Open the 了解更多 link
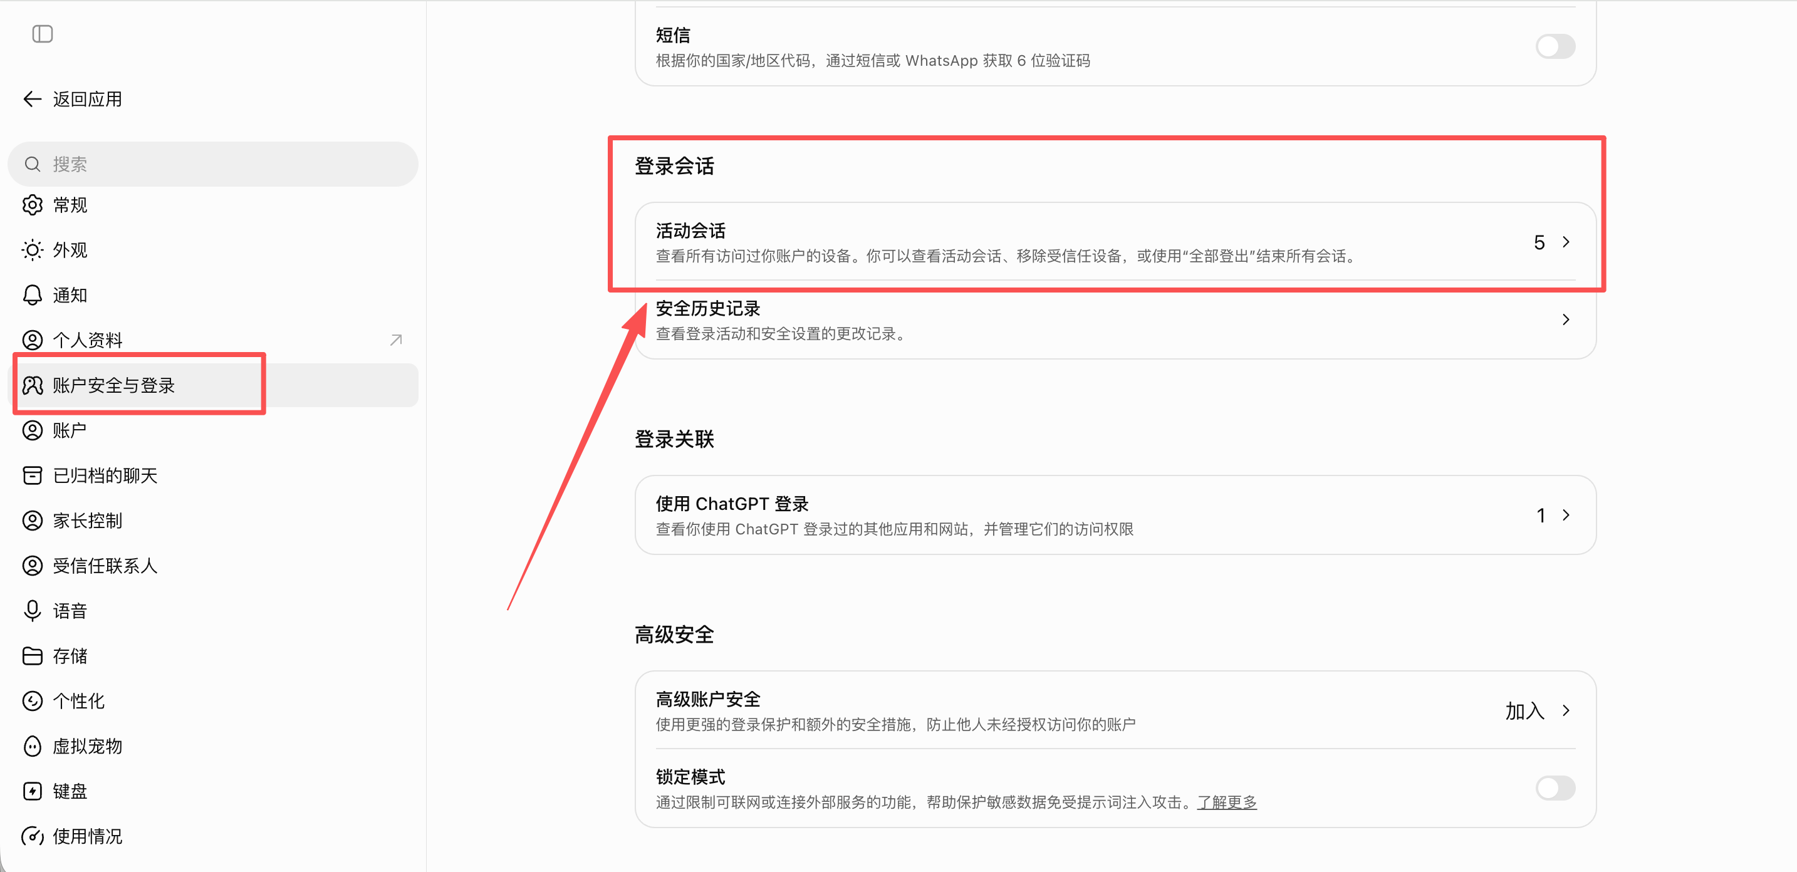Screen dimensions: 1797x872 tap(1226, 802)
